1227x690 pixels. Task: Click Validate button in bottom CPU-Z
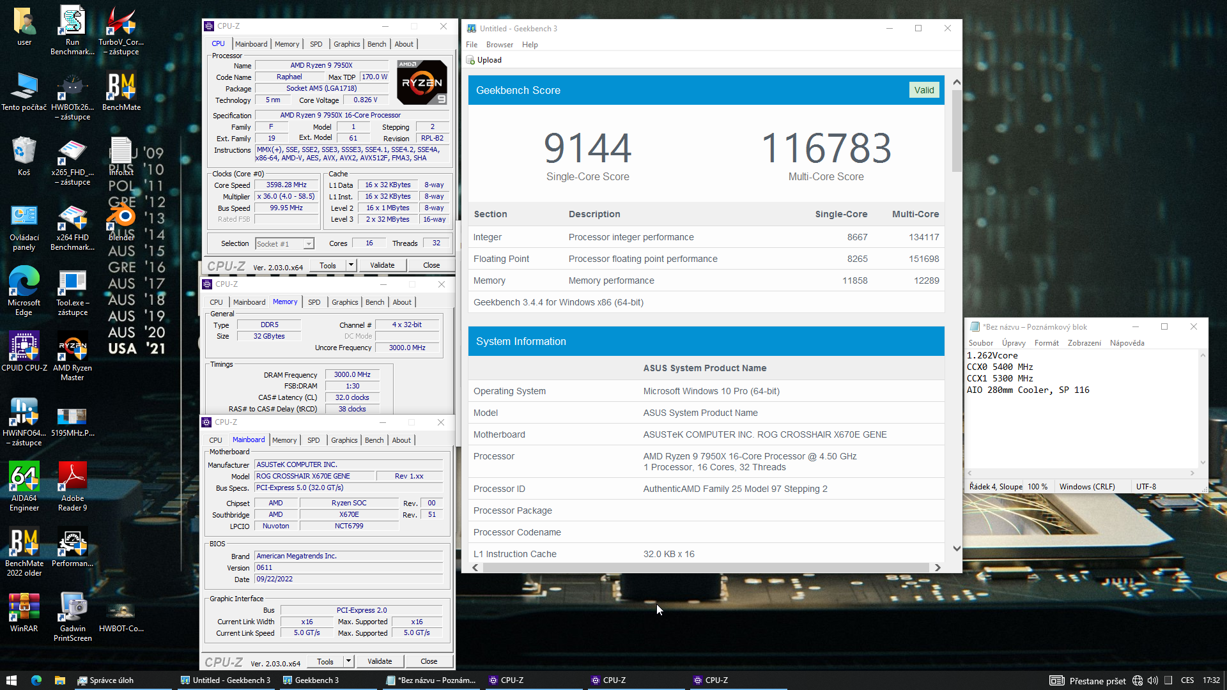pyautogui.click(x=380, y=661)
